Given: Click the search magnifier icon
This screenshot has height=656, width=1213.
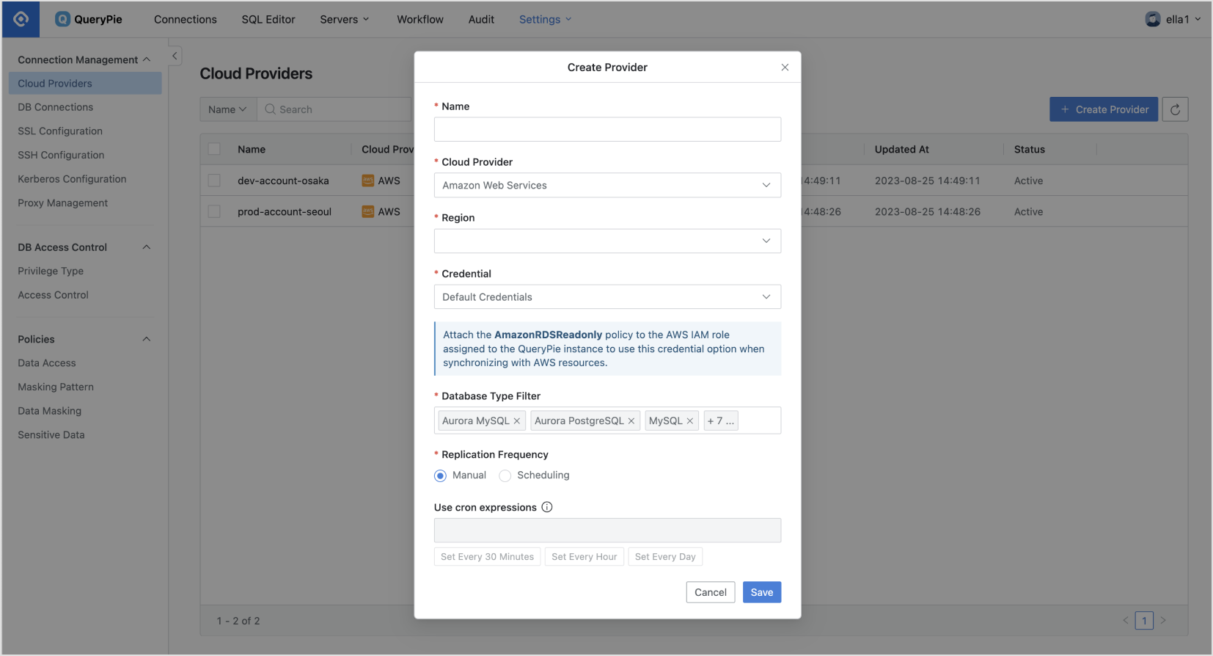Looking at the screenshot, I should [270, 109].
